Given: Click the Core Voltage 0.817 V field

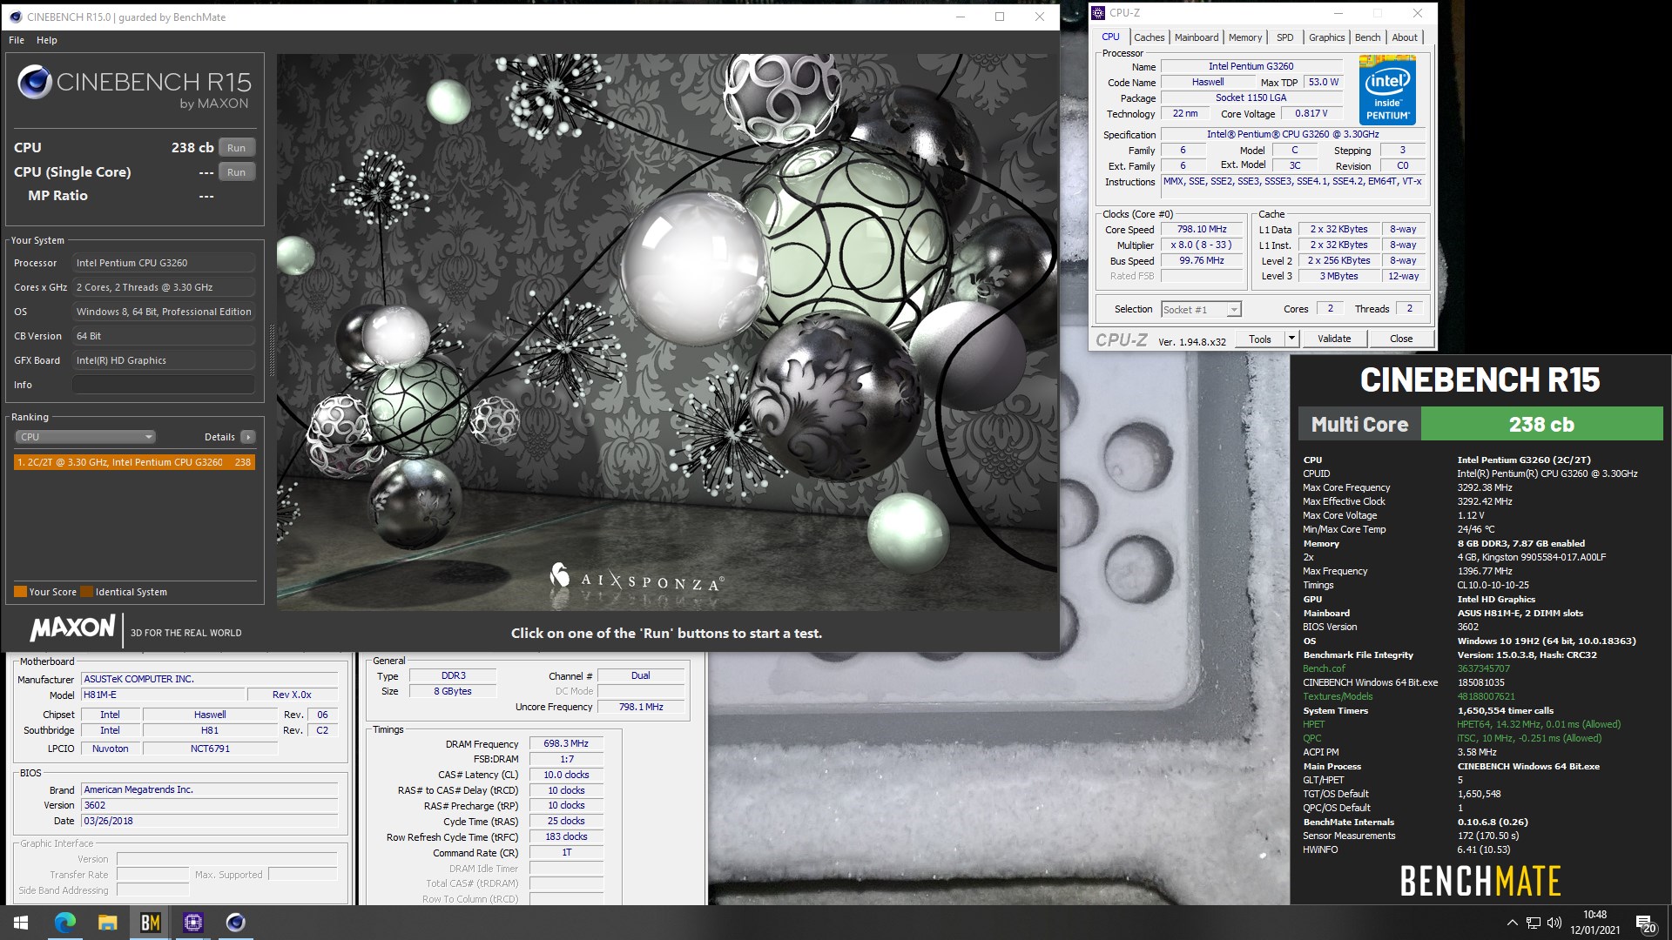Looking at the screenshot, I should click(1311, 114).
